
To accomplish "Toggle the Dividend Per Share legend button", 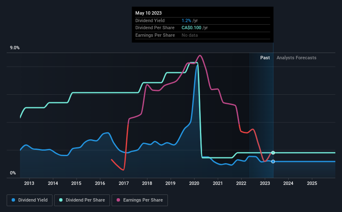I will (82, 200).
